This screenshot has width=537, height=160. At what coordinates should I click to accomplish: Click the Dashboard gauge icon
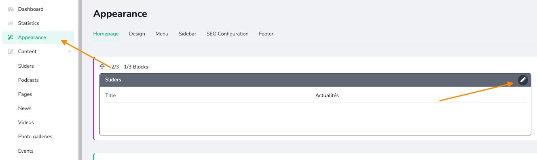click(11, 9)
